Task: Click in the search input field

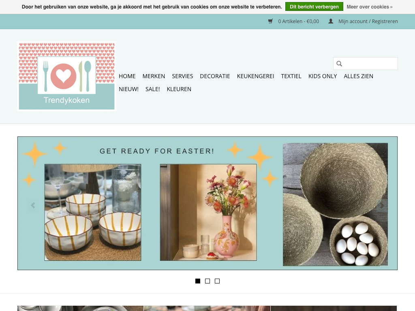Action: pyautogui.click(x=370, y=64)
